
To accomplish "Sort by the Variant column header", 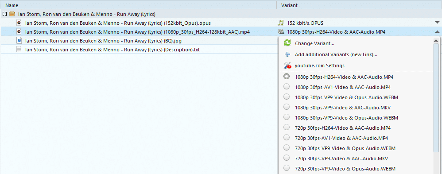I will (360, 5).
